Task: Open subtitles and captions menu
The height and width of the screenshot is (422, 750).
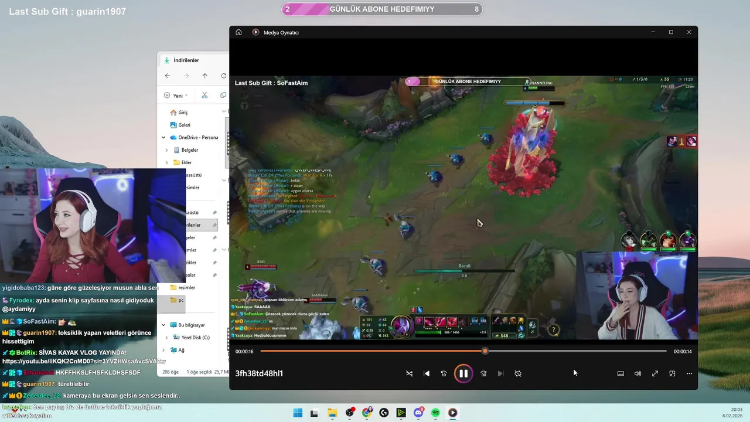Action: 621,373
